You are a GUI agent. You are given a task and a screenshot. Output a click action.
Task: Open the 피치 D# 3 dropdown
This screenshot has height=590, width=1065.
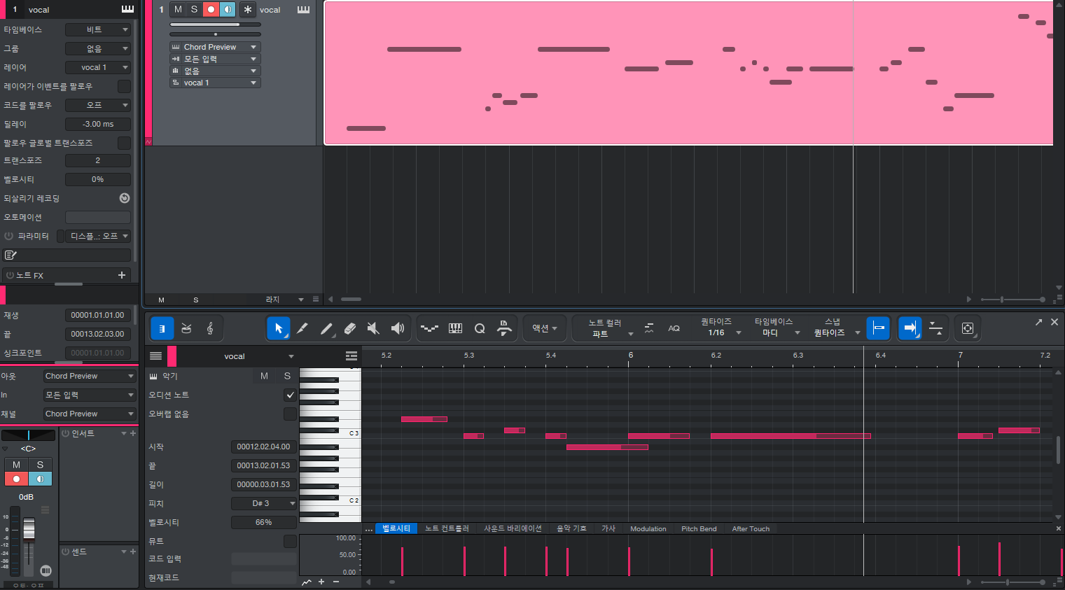click(264, 503)
